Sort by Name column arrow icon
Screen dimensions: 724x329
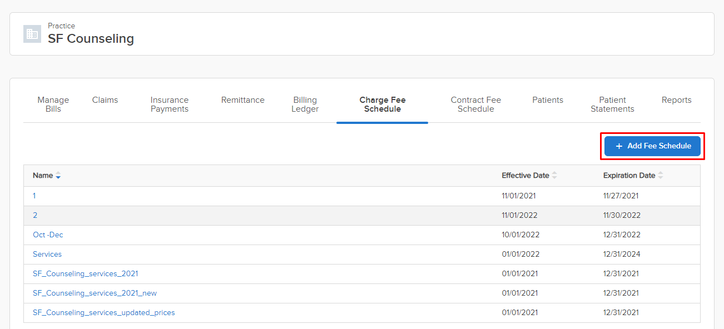pos(58,176)
